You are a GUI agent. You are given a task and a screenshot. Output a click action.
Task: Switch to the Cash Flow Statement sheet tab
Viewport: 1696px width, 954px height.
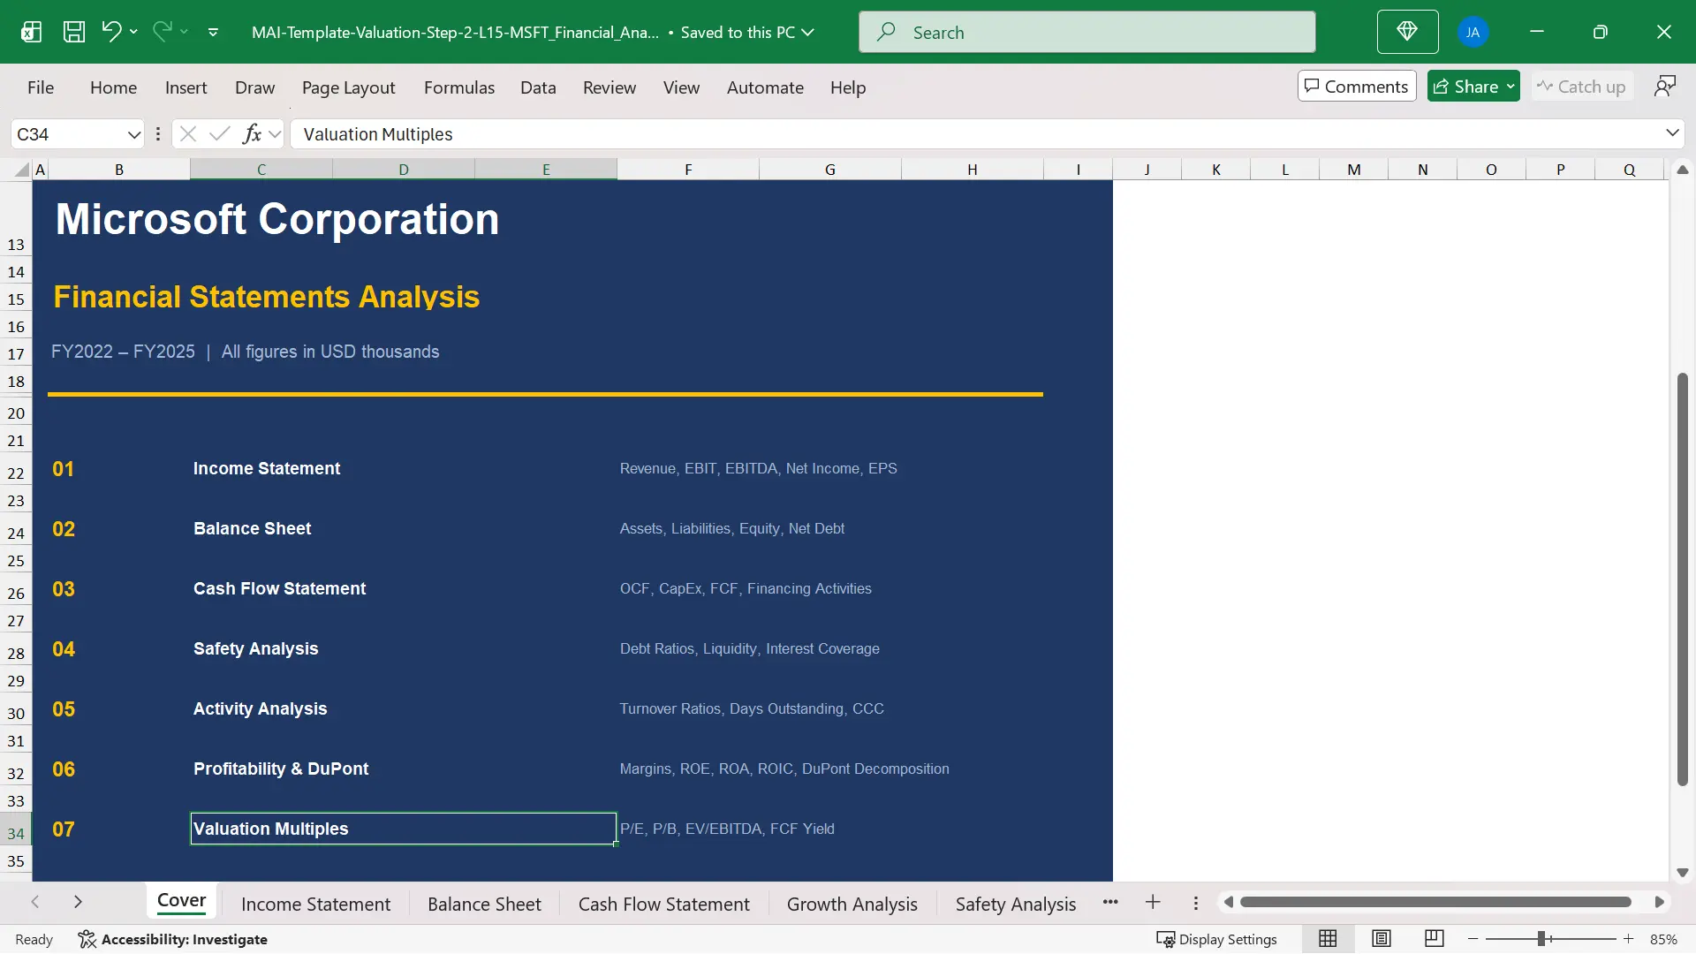coord(663,905)
